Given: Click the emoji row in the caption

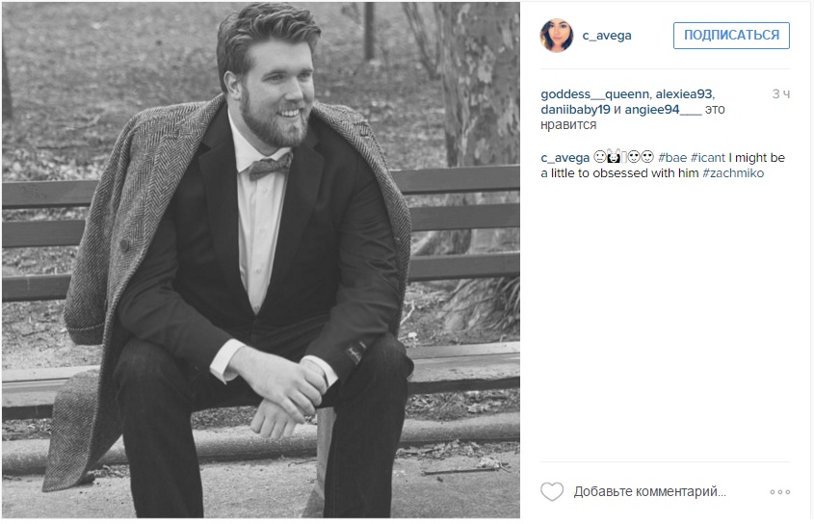Looking at the screenshot, I should point(623,157).
